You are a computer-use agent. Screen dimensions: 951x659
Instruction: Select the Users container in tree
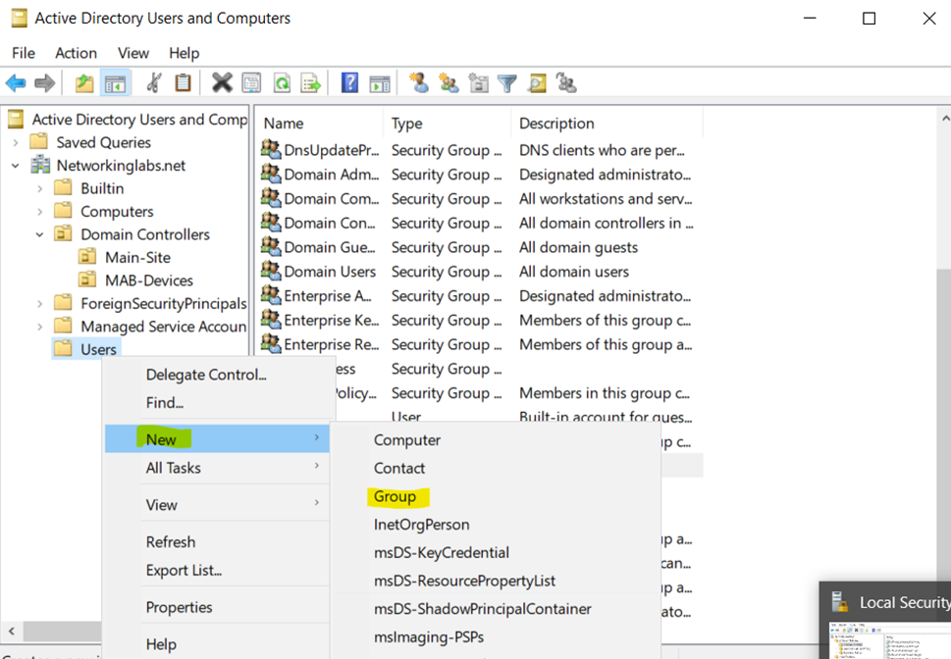(x=98, y=349)
